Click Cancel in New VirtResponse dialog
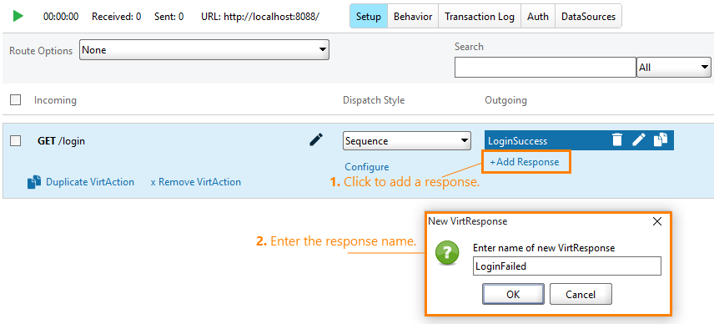 pyautogui.click(x=581, y=294)
